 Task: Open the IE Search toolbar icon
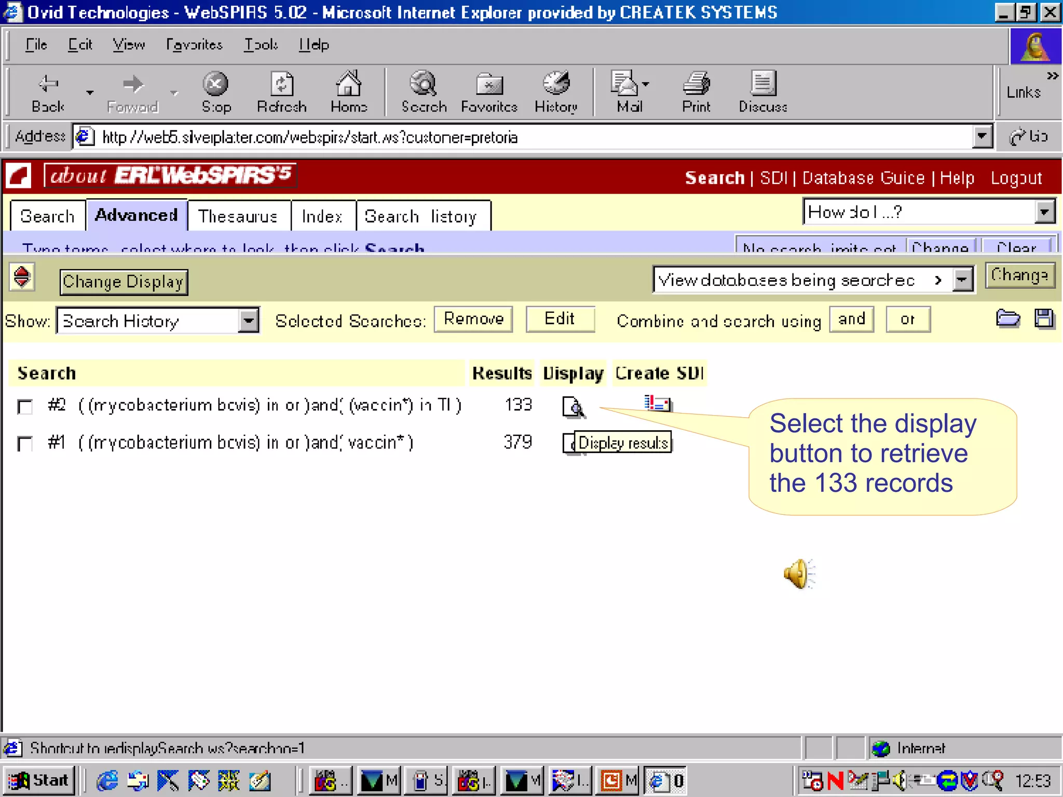click(424, 92)
